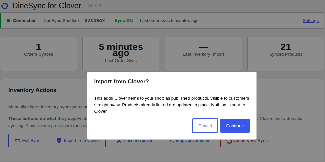325x162 pixels.
Task: Click the Full Sync arrows icon
Action: point(18,141)
